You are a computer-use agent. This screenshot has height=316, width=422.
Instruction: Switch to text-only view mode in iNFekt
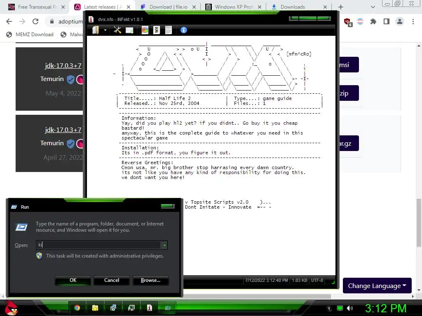169,30
